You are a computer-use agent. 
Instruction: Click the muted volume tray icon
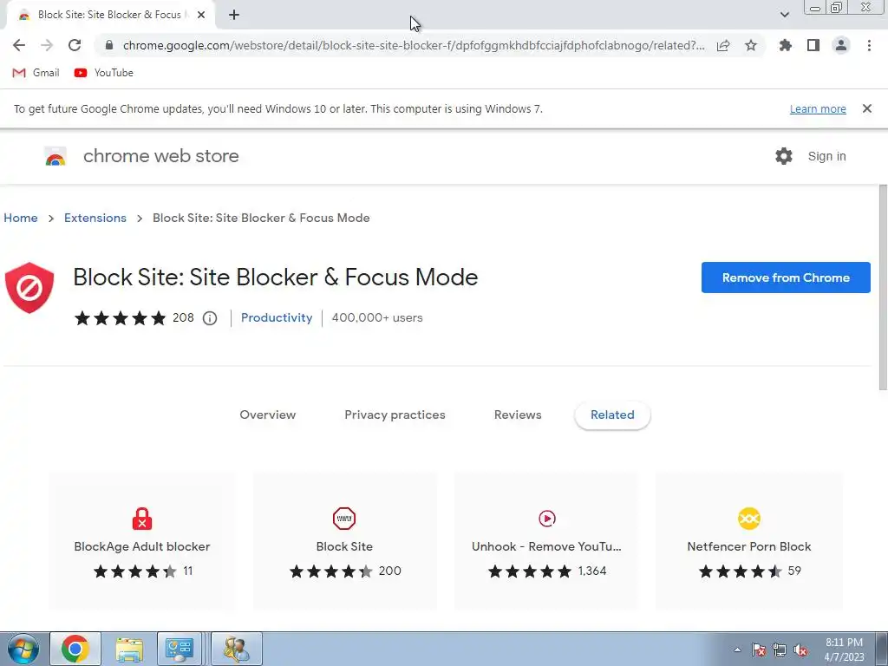coord(800,650)
